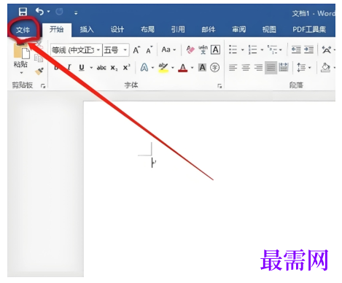
Task: Switch to the 视图 (View) tab
Action: (x=269, y=29)
